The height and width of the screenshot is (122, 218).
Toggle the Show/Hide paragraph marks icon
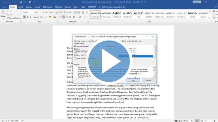coord(87,12)
